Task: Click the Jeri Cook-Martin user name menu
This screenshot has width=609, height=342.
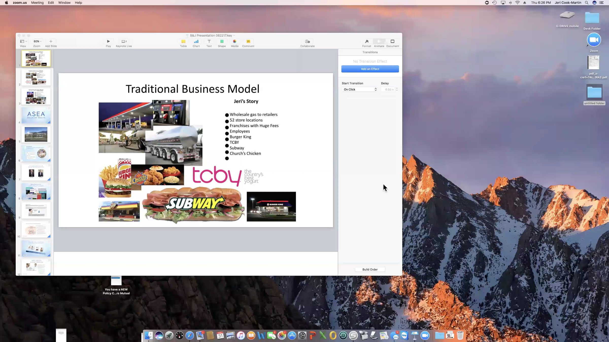Action: point(568,3)
